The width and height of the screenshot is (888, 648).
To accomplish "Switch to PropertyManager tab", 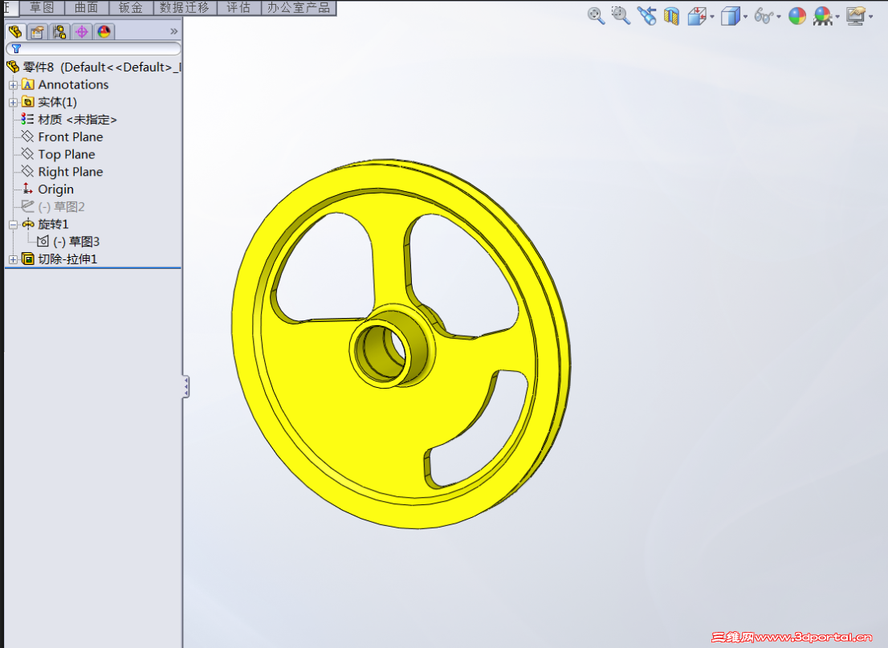I will pyautogui.click(x=38, y=32).
